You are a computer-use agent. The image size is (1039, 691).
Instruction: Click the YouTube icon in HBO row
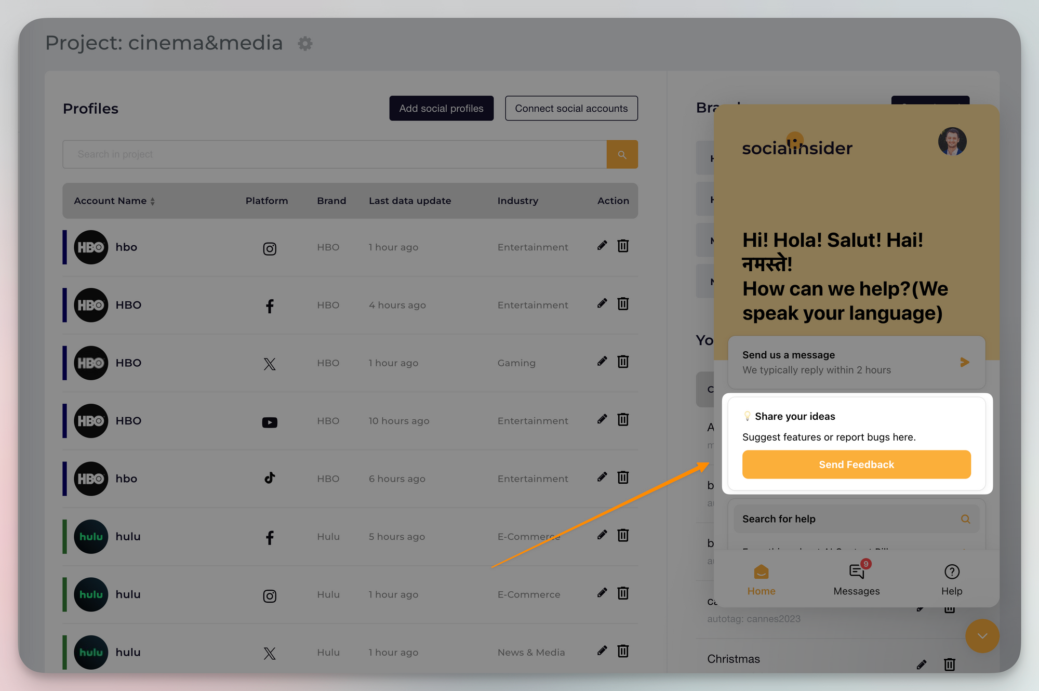pyautogui.click(x=270, y=422)
